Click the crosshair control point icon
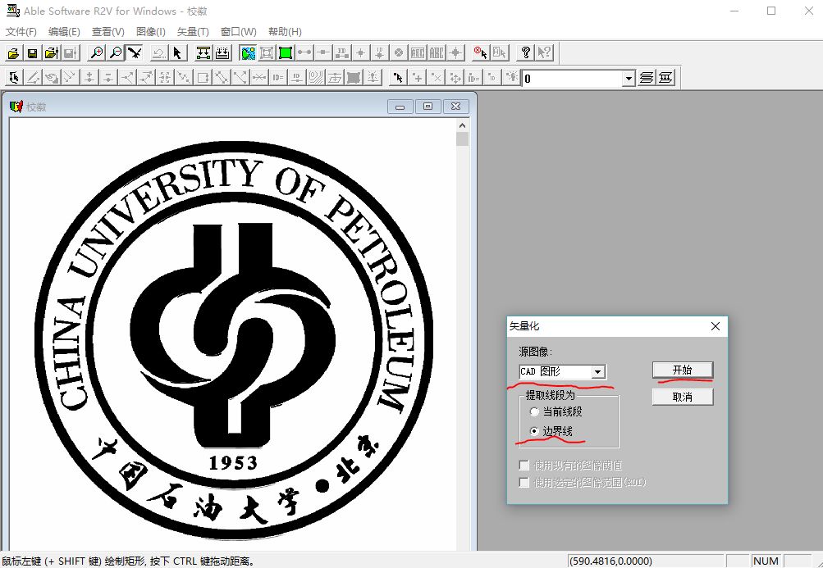This screenshot has height=568, width=823. 455,53
